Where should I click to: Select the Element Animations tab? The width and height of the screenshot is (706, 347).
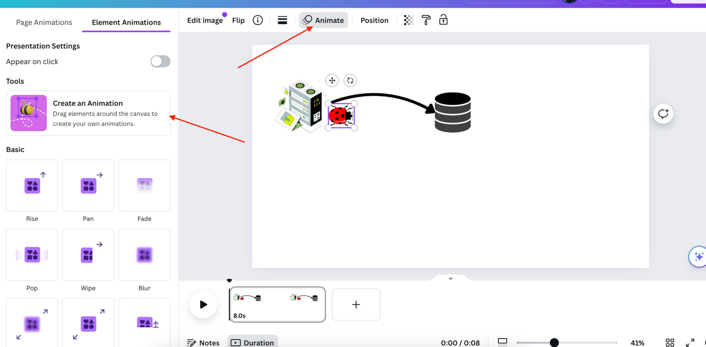(x=126, y=23)
